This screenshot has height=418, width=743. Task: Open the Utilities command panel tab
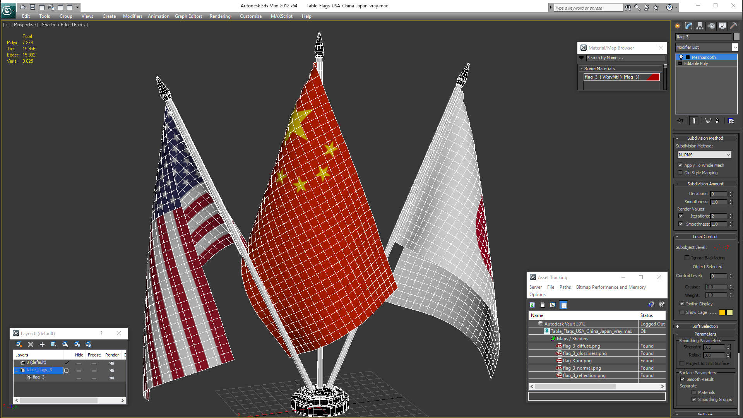(733, 26)
